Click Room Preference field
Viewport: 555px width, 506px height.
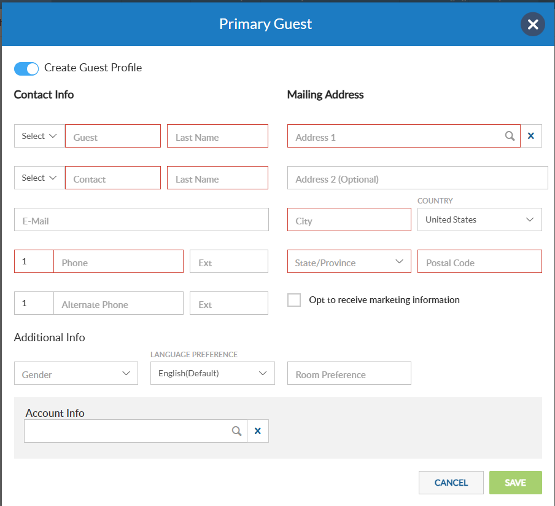click(349, 373)
